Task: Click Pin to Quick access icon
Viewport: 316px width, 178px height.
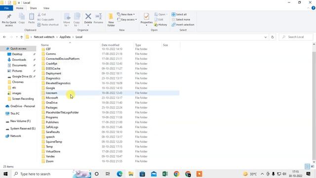Action: tap(9, 20)
